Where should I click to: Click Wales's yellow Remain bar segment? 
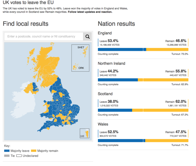point(167,140)
